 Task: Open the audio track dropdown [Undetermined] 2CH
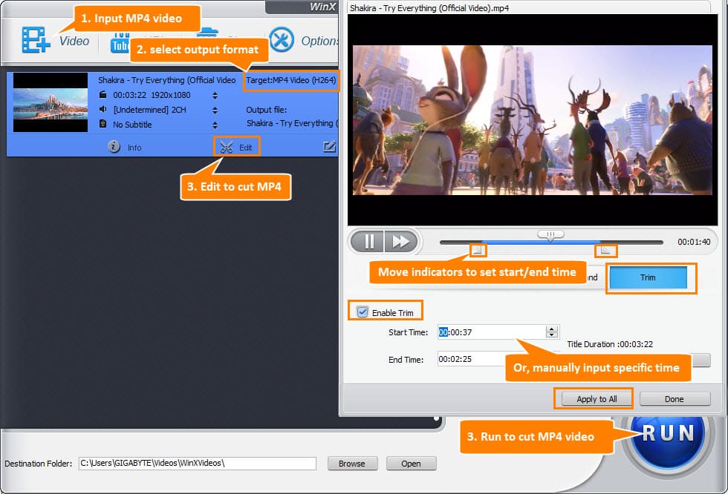215,111
